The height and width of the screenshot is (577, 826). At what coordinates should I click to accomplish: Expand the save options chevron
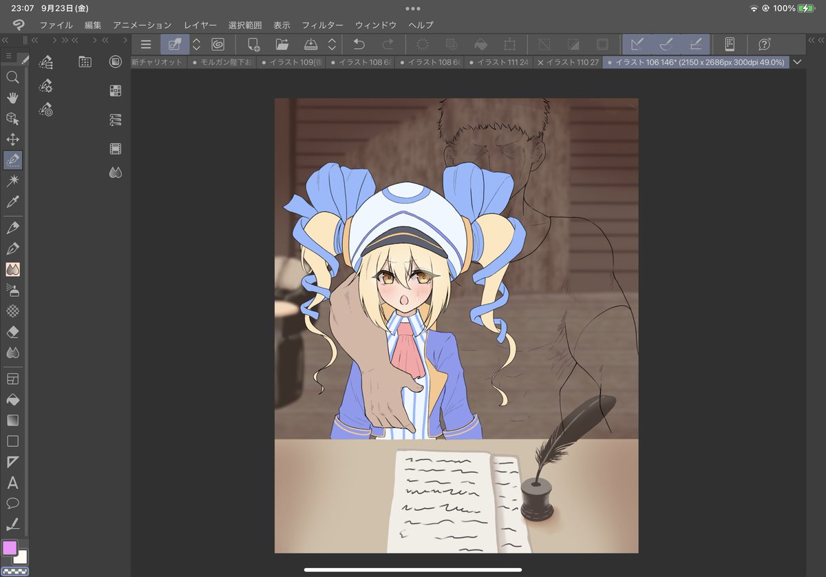pyautogui.click(x=331, y=44)
